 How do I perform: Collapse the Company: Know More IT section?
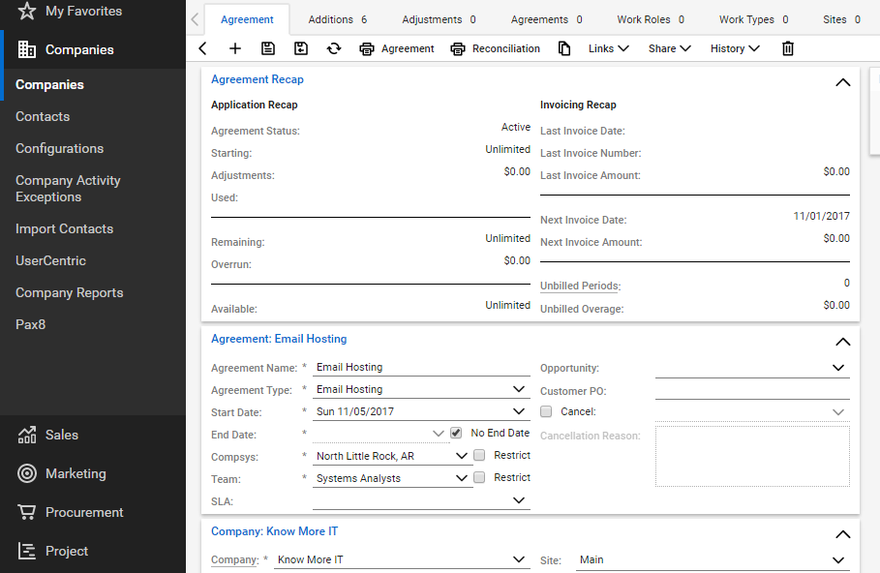[x=843, y=534]
